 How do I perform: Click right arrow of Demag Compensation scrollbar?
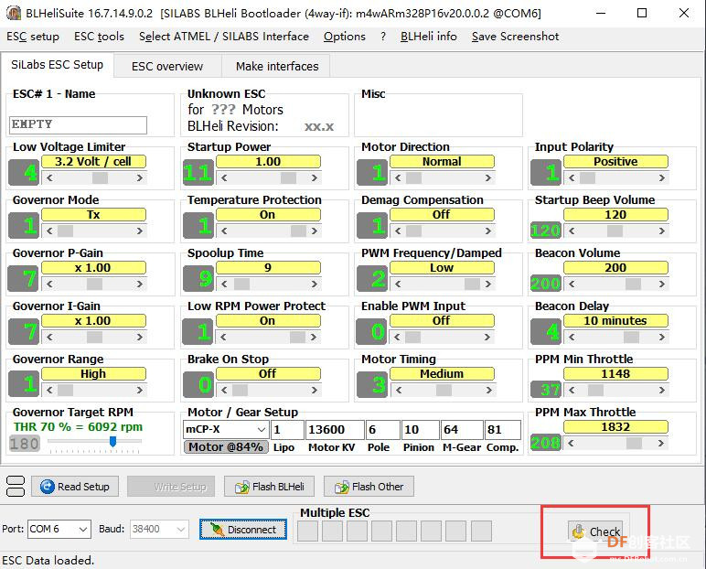click(488, 231)
